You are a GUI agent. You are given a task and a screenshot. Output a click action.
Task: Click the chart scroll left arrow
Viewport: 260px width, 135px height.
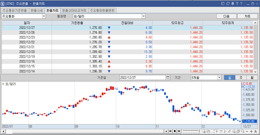click(x=4, y=131)
